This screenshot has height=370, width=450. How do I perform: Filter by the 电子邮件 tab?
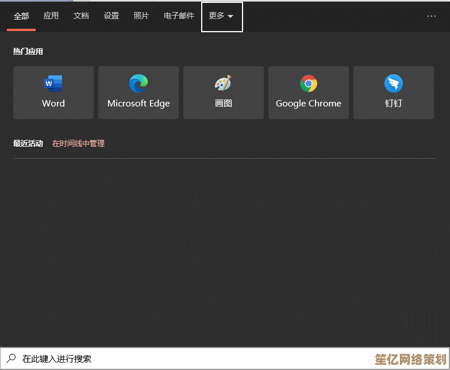pos(179,16)
